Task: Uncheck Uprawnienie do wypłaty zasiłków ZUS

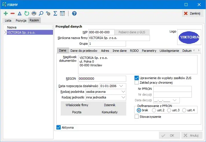Action: tap(136, 77)
